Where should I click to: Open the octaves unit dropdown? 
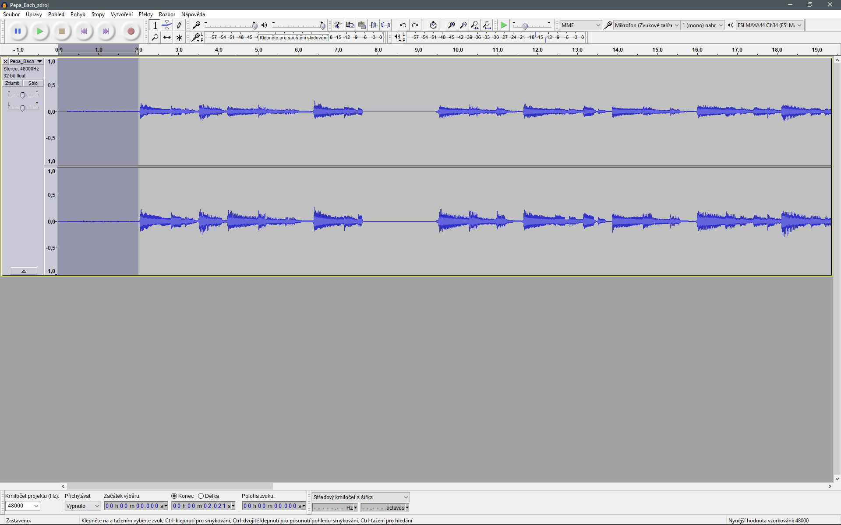[407, 508]
